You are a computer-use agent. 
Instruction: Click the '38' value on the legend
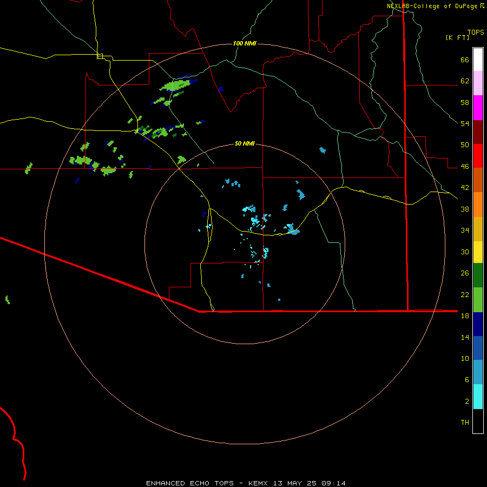coord(465,209)
